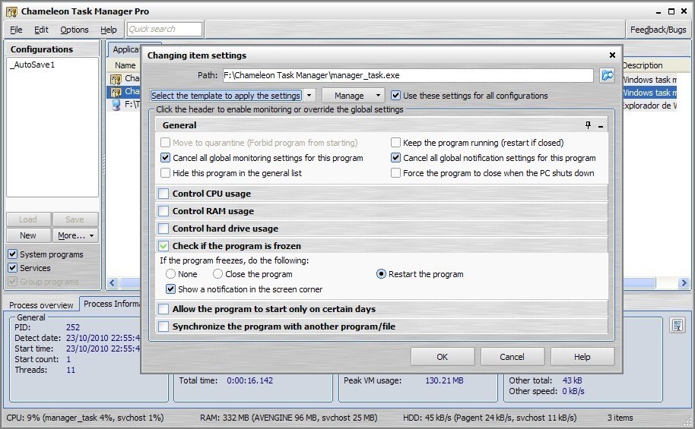Click the HDD usage status bar entry
The height and width of the screenshot is (429, 695).
coord(490,418)
